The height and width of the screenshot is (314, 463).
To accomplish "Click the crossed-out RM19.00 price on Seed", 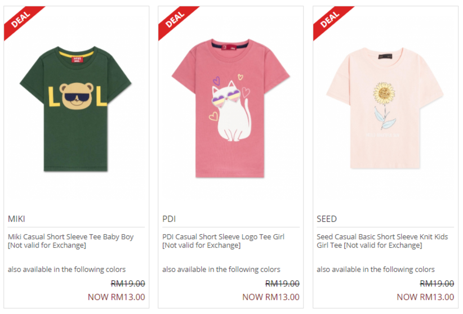I will coord(437,284).
